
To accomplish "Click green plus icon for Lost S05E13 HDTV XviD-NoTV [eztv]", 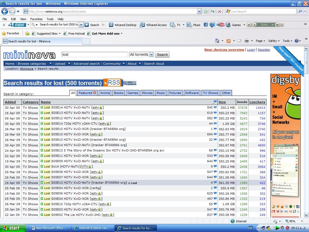I will [x=42, y=113].
